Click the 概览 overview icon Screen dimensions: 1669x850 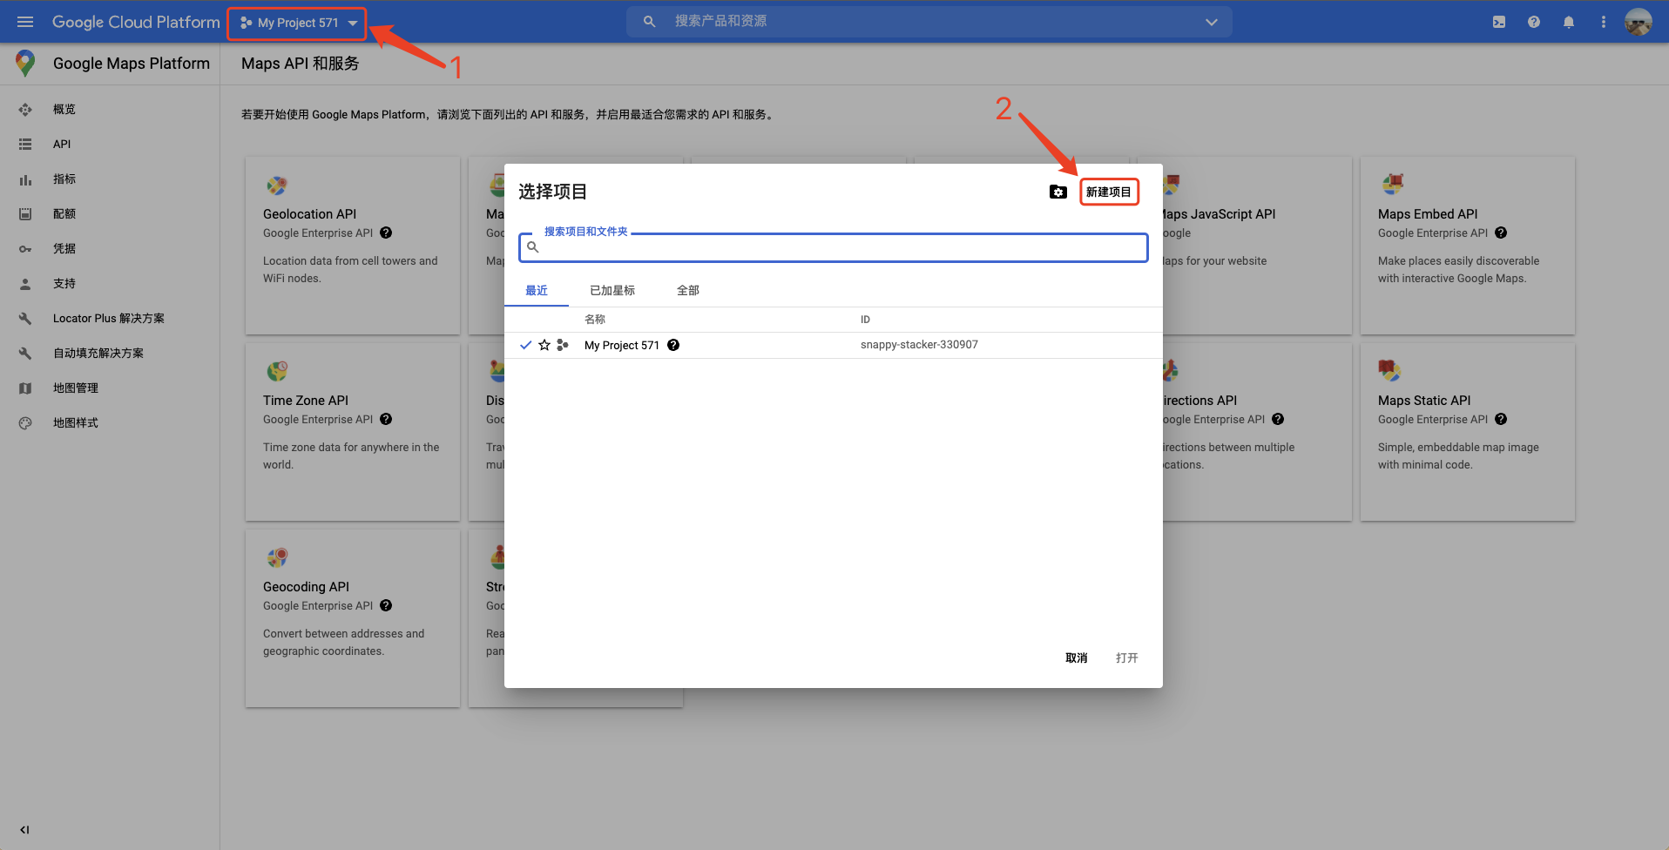tap(25, 109)
